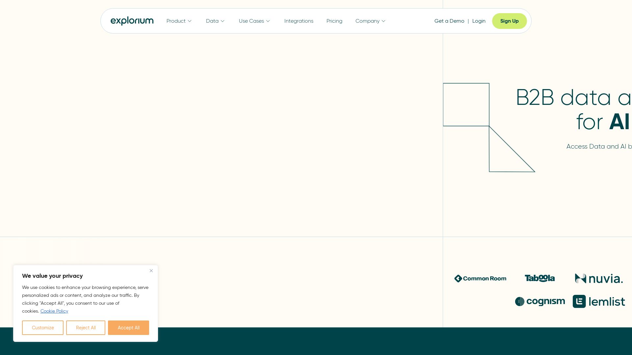This screenshot has width=632, height=355.
Task: Click the lemlist logo
Action: 599,301
